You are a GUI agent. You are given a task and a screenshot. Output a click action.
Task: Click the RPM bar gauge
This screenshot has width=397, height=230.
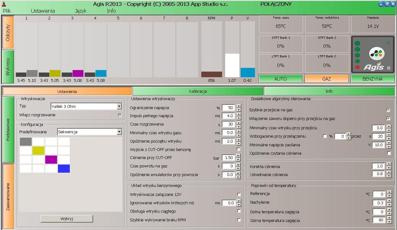(212, 49)
